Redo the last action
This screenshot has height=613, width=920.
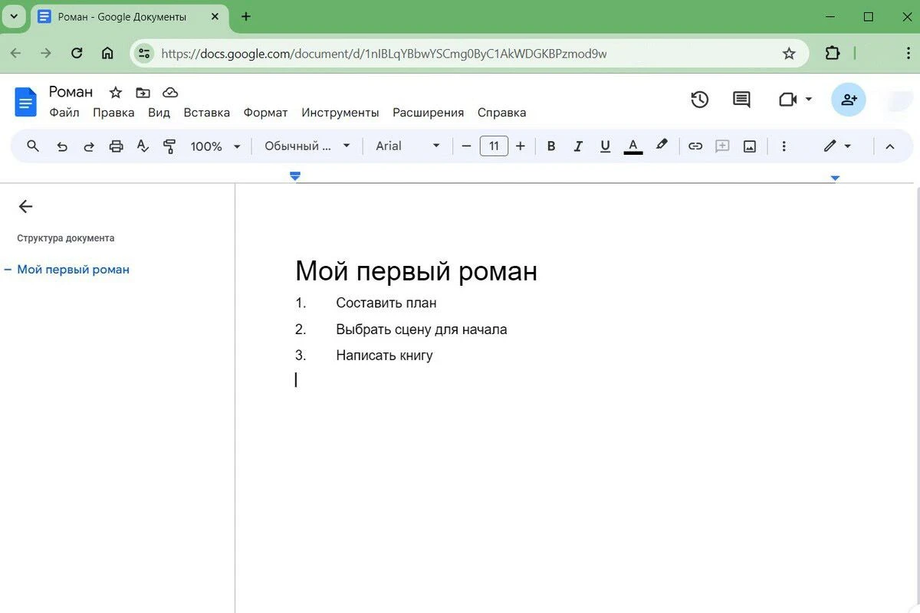89,146
